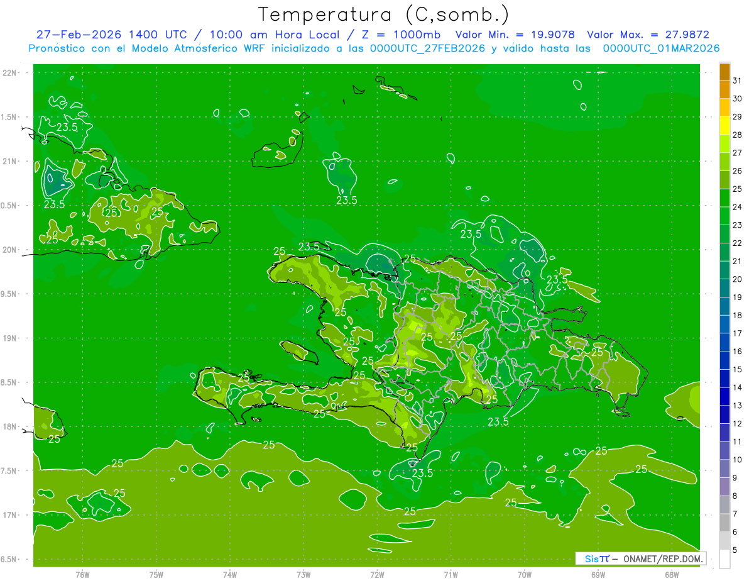The width and height of the screenshot is (754, 583).
Task: Pick the teal swatch between 19 and 20
Action: pyautogui.click(x=724, y=288)
